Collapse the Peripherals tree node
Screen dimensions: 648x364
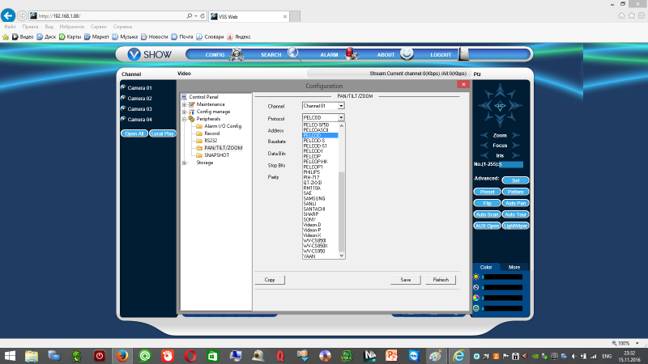click(x=185, y=119)
